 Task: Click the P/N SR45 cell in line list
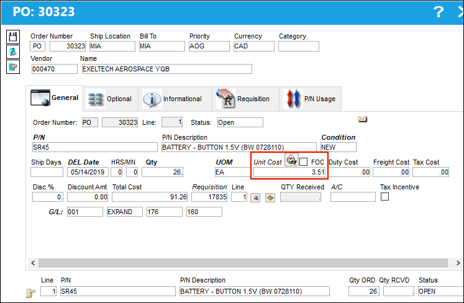118,291
